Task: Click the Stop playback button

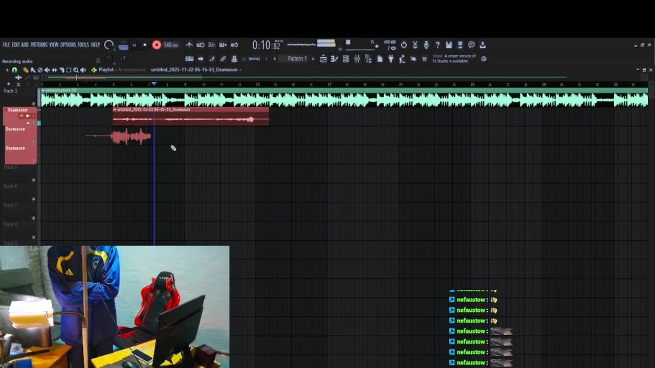Action: pos(145,45)
